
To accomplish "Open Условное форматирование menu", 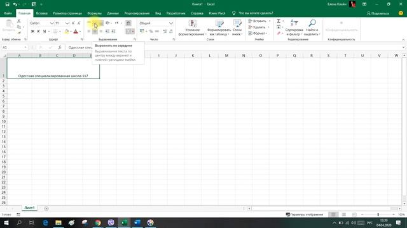I will coord(193,28).
